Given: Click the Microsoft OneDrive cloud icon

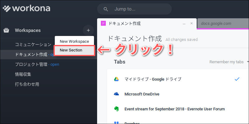Looking at the screenshot, I should pos(116,94).
